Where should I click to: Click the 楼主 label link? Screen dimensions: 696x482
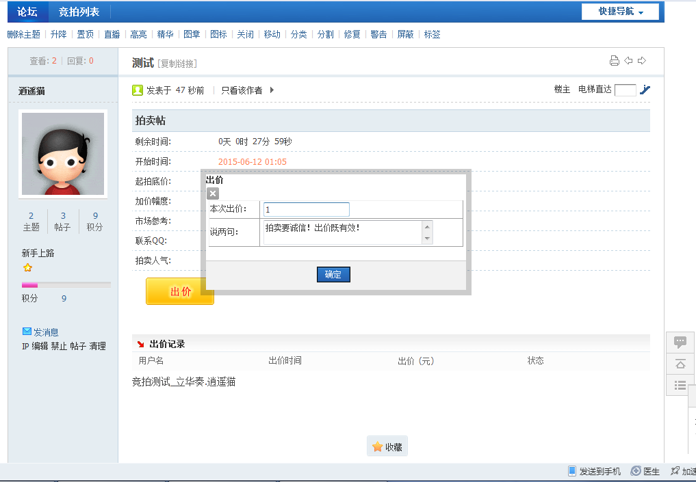pyautogui.click(x=562, y=90)
